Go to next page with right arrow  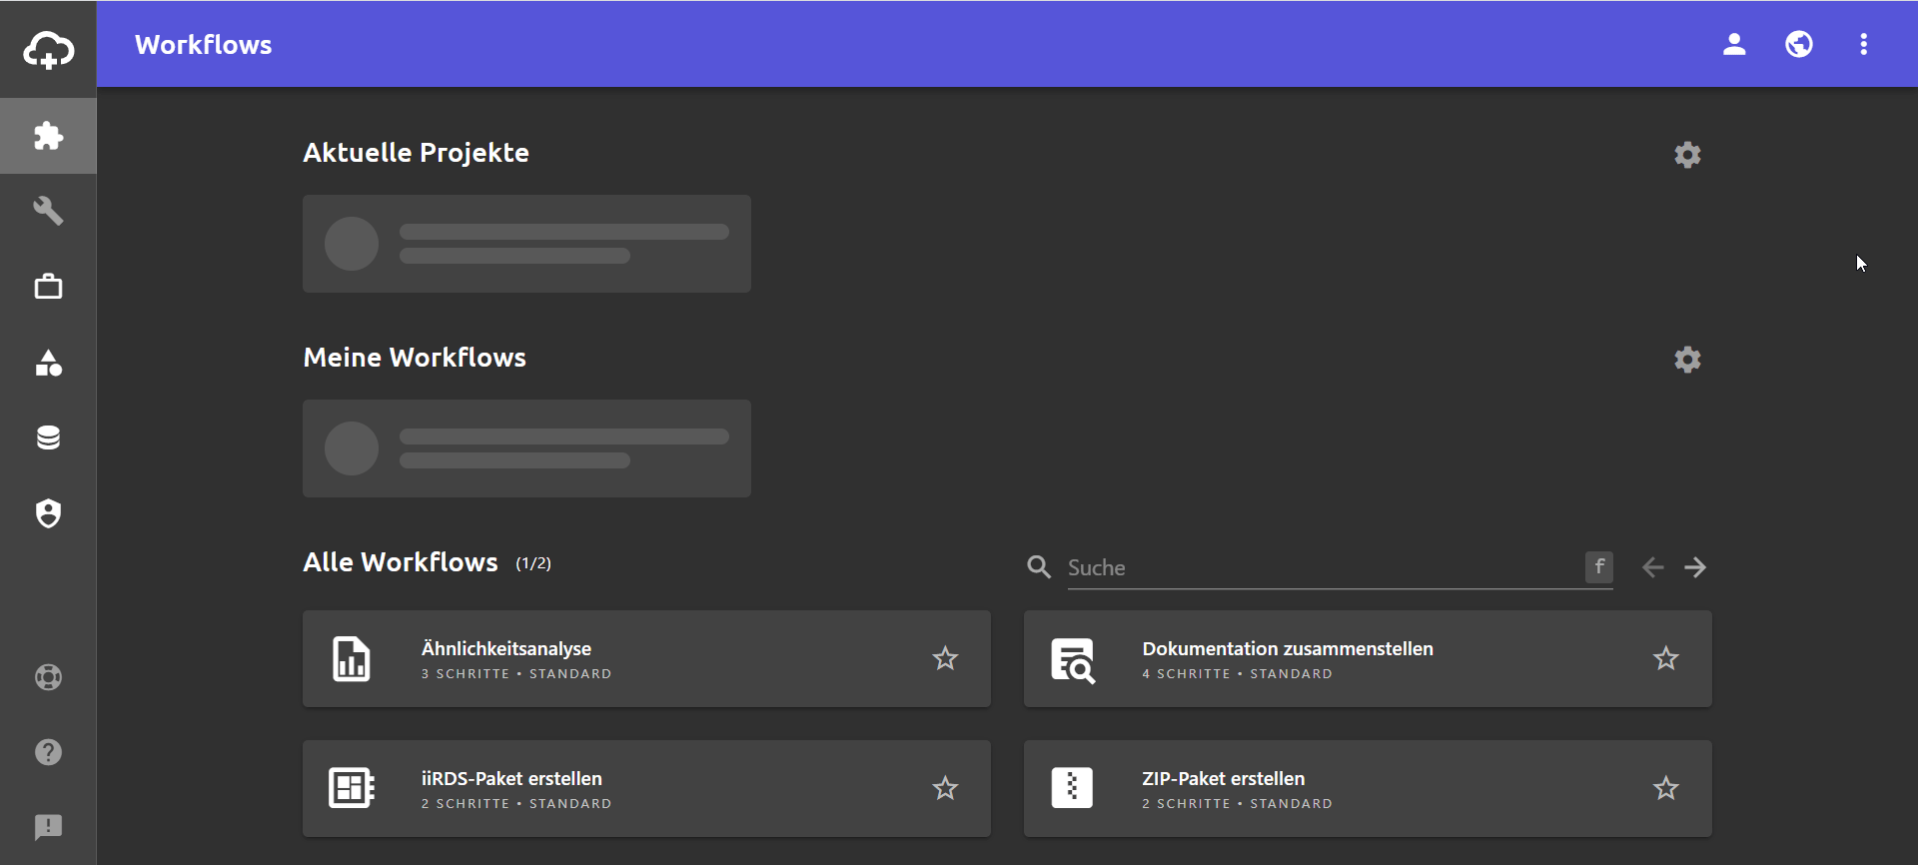click(x=1695, y=567)
